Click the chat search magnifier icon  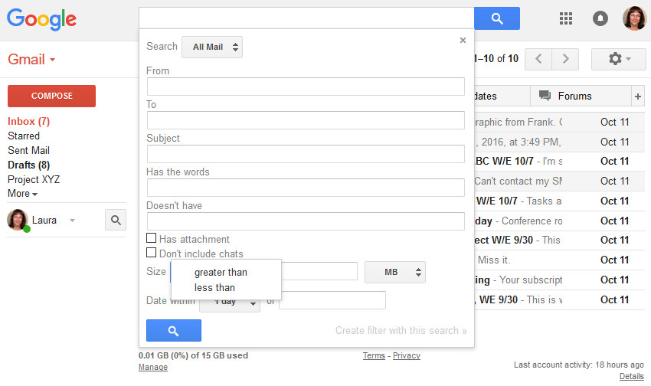pyautogui.click(x=116, y=220)
